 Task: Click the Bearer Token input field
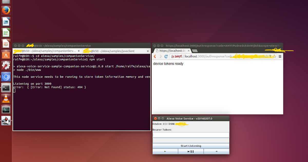(x=191, y=135)
